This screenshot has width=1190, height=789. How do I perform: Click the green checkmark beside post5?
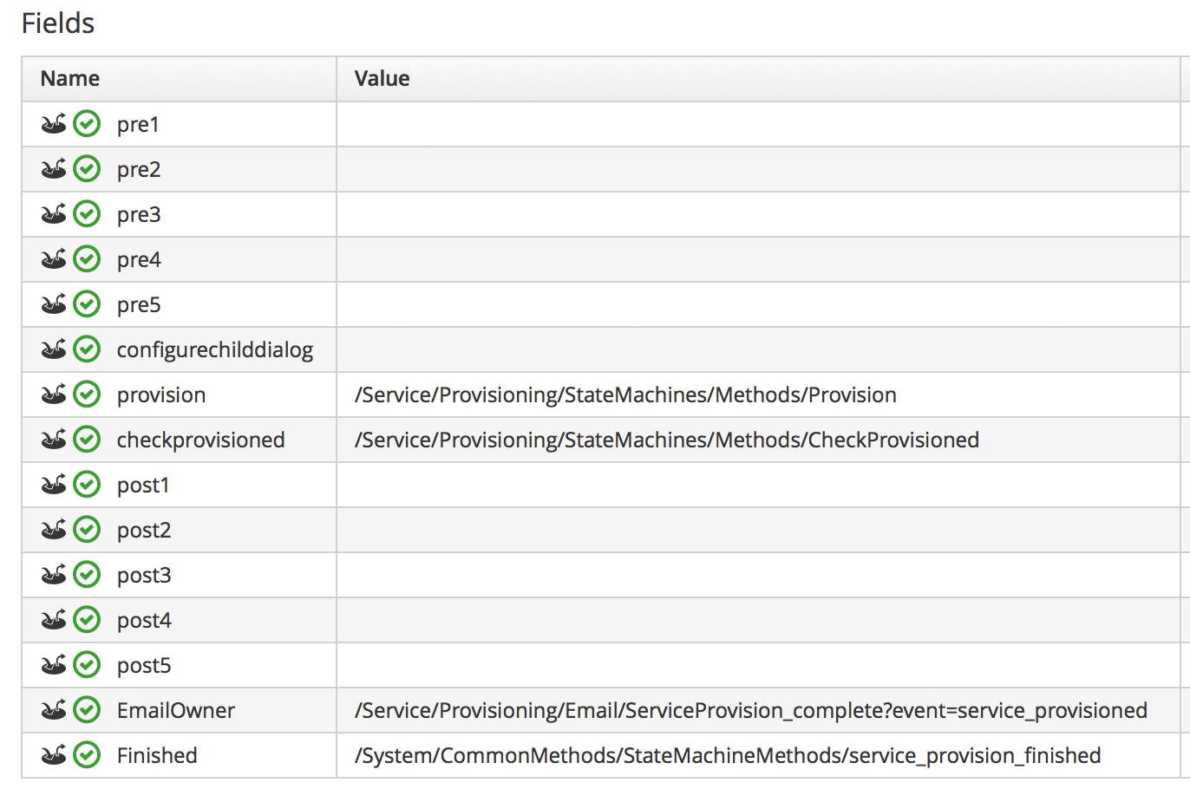(87, 665)
